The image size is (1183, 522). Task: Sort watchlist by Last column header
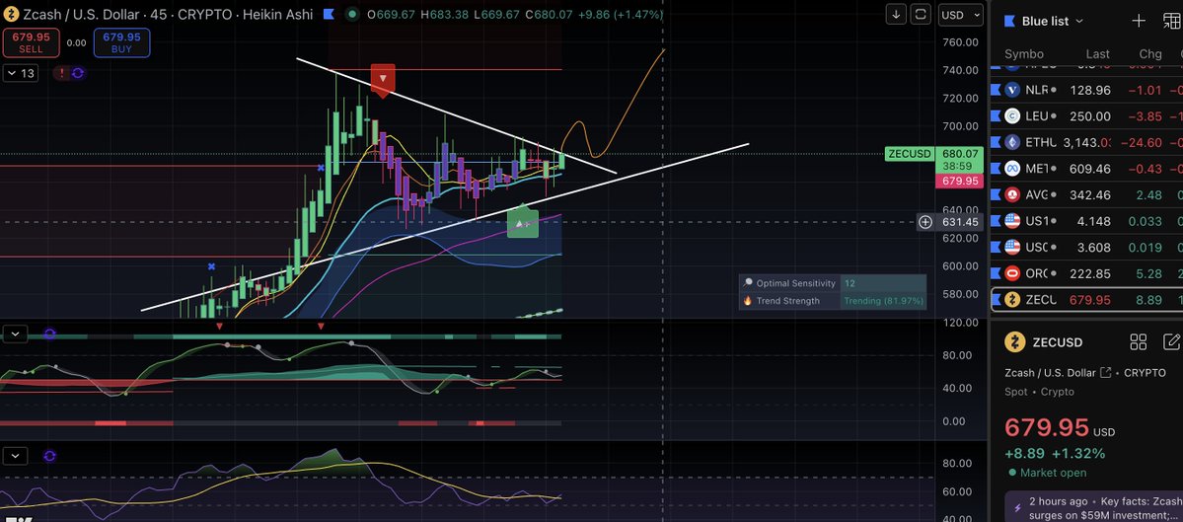[x=1098, y=53]
